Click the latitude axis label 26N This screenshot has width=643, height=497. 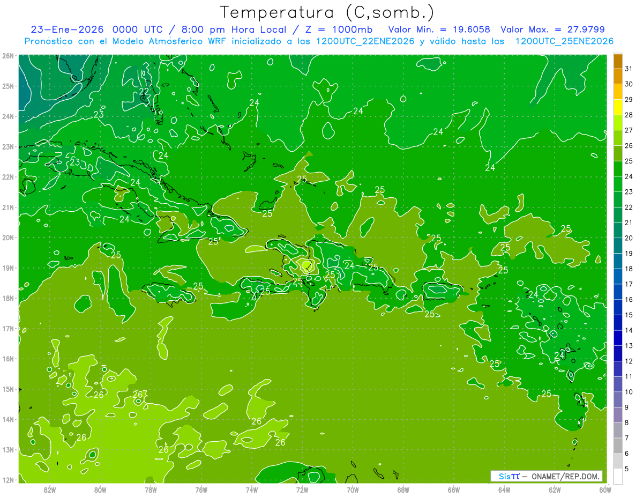[8, 56]
